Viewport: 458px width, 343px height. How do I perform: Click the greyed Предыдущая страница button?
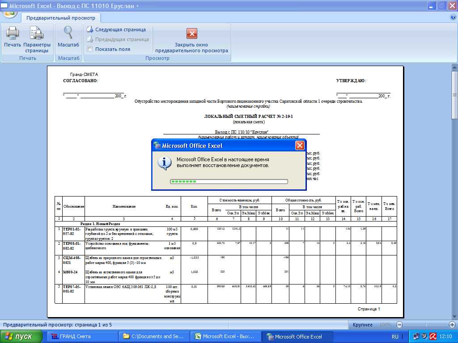[x=118, y=39]
